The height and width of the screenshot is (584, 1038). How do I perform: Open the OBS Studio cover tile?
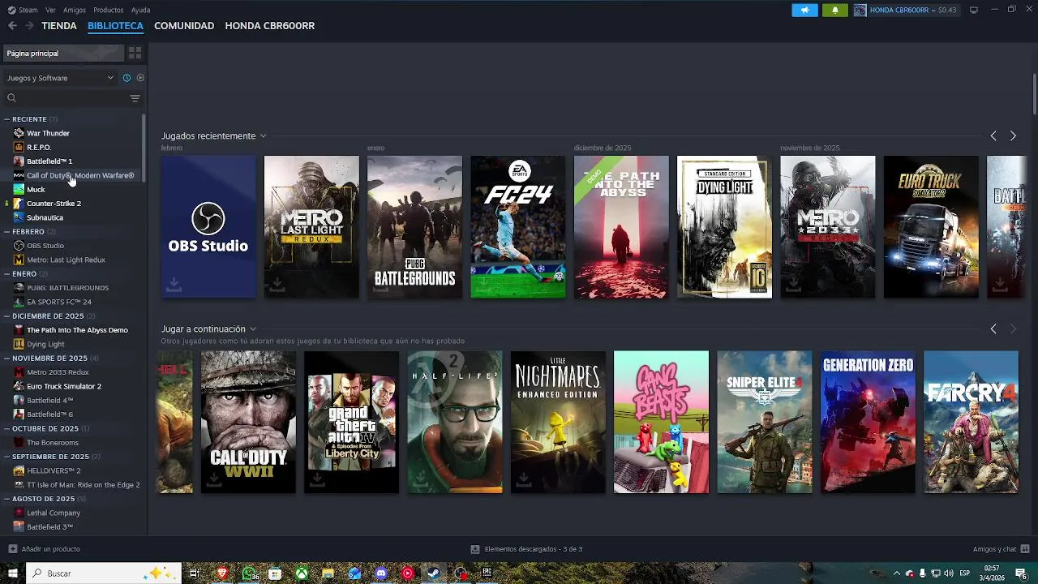208,227
